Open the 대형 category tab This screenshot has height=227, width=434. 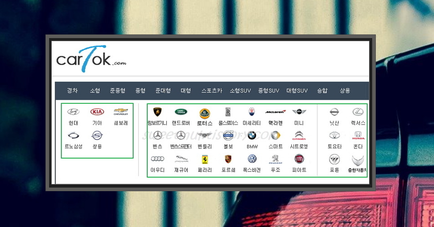(x=186, y=91)
